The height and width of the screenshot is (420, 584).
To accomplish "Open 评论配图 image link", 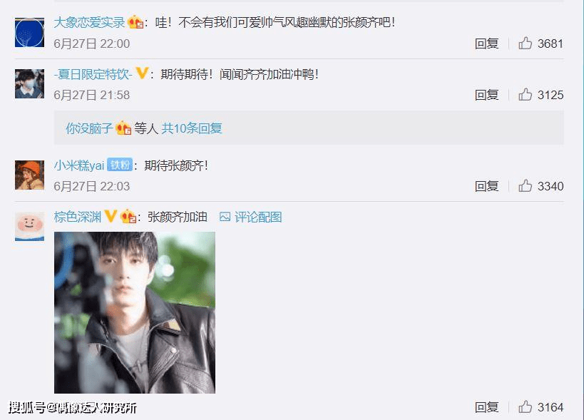I will tap(251, 217).
